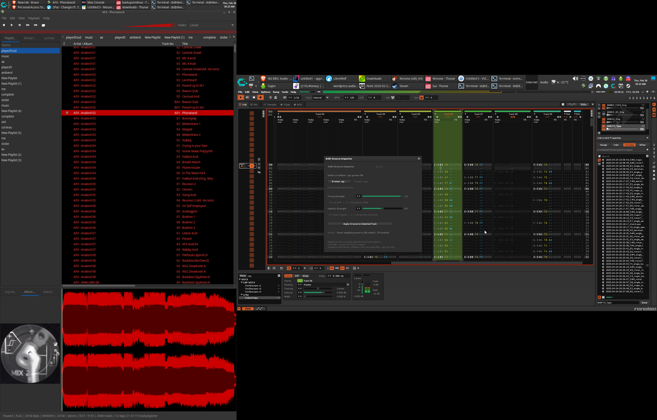Switch disk browser to Songs tab
Screen dimensions: 657x420
coord(604,145)
